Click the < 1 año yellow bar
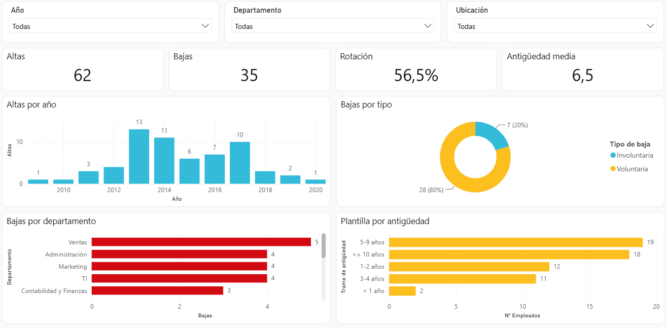667x328 pixels. (x=402, y=290)
